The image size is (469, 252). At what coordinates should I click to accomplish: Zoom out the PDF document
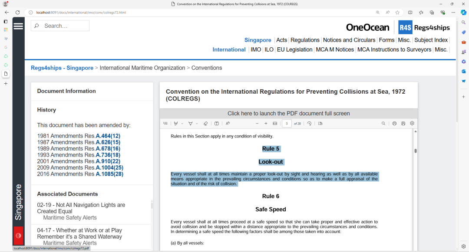pyautogui.click(x=257, y=123)
